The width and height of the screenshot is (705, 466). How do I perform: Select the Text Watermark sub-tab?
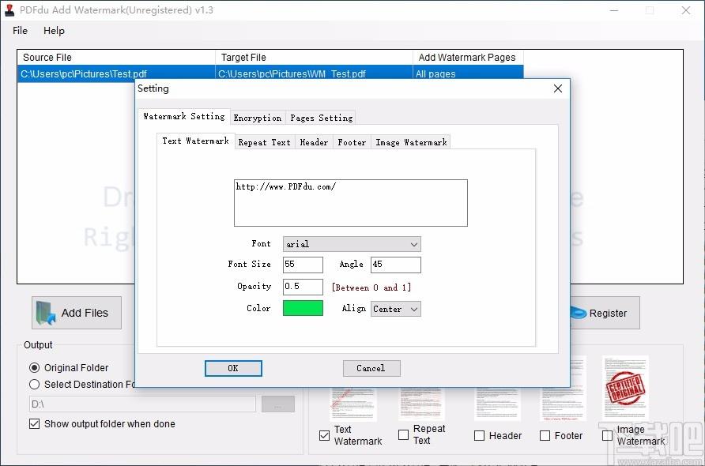[x=195, y=141]
